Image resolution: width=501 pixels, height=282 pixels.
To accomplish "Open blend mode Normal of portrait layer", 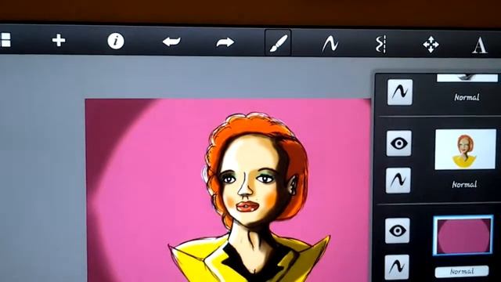I will [x=464, y=185].
